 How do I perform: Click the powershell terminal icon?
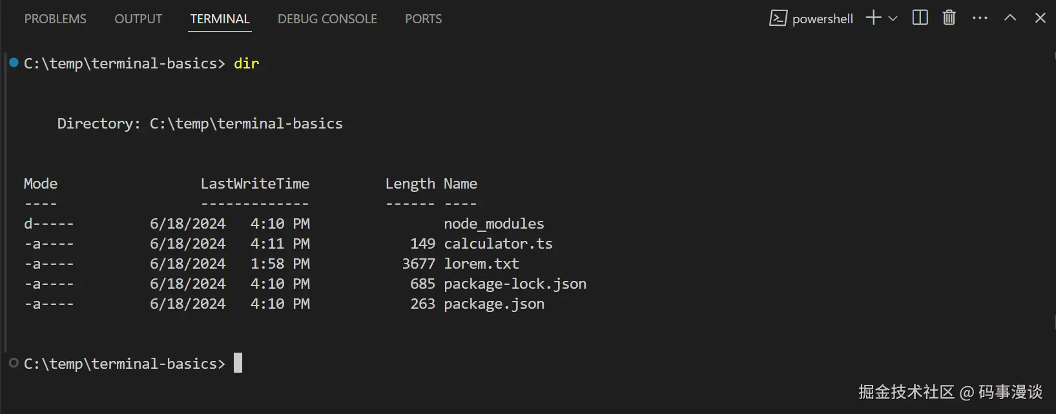(x=778, y=18)
